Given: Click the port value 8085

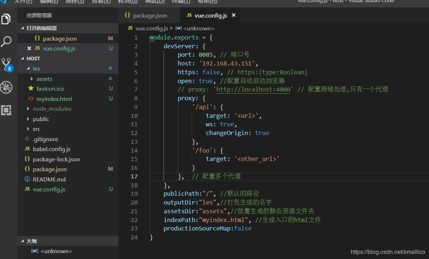Looking at the screenshot, I should point(206,55).
